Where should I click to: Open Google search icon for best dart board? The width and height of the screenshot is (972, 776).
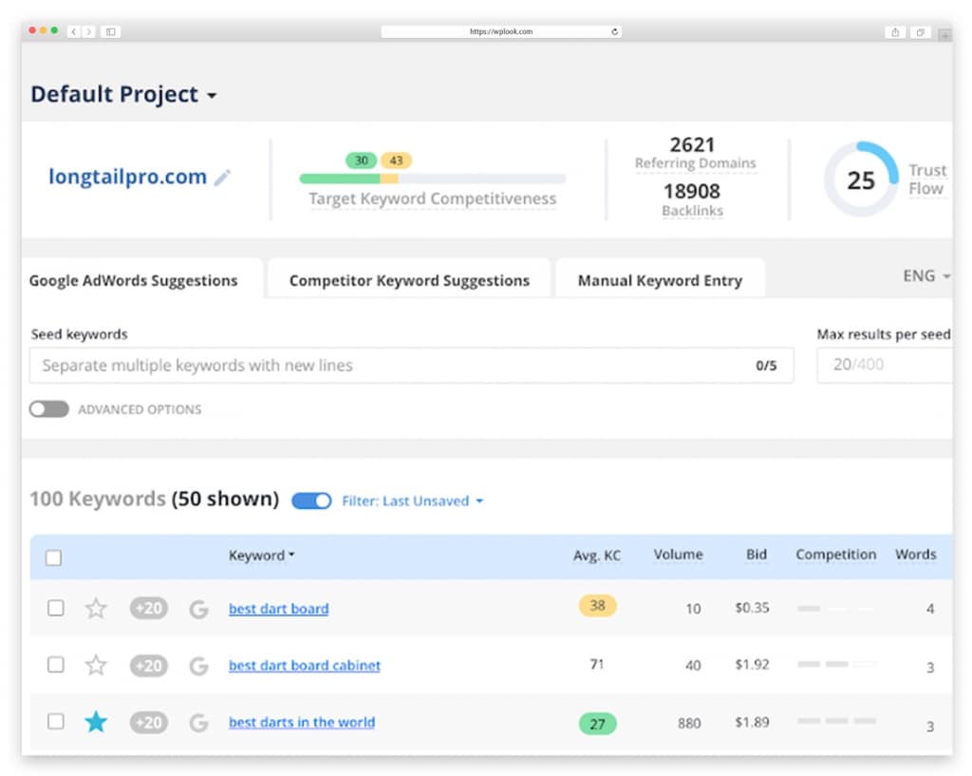[198, 609]
